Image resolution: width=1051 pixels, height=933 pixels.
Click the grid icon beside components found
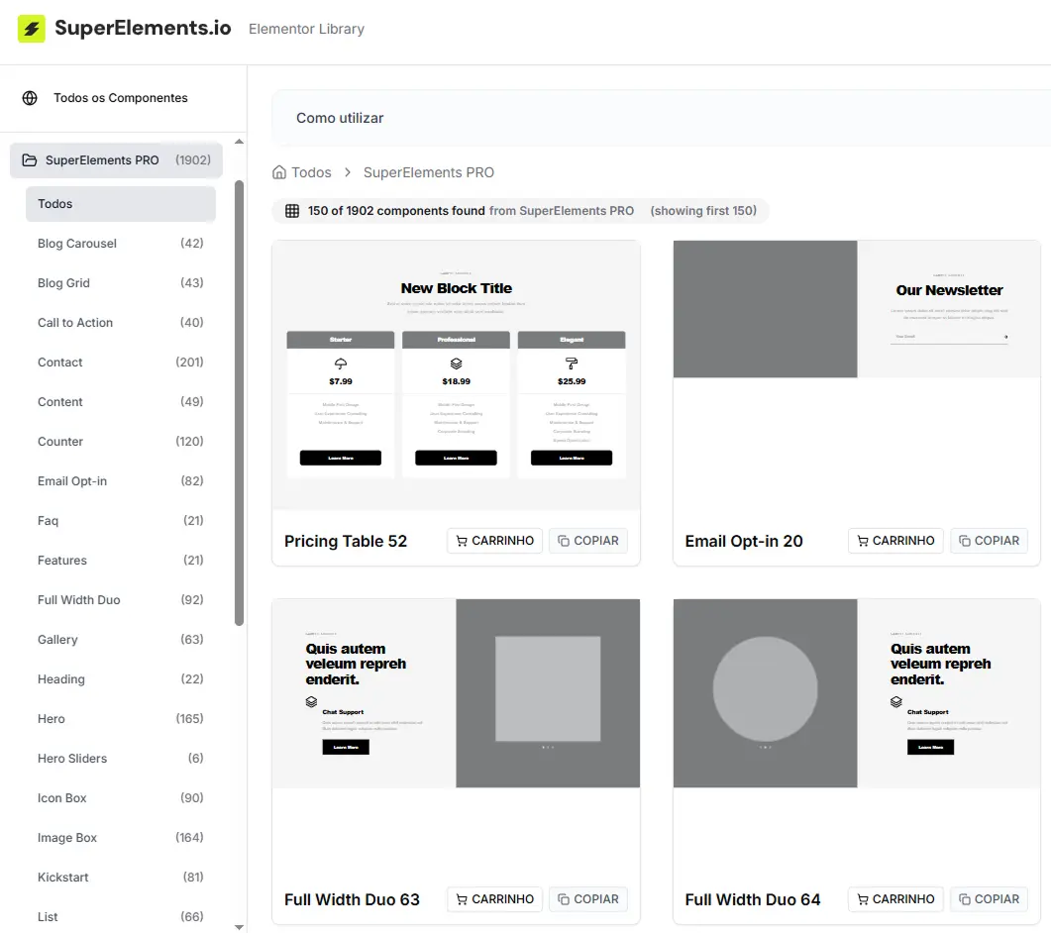pyautogui.click(x=292, y=211)
